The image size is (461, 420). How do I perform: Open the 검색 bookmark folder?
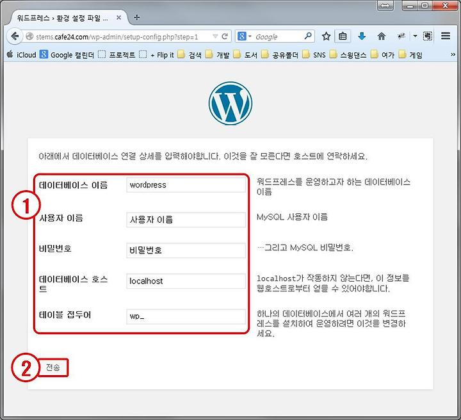(190, 55)
